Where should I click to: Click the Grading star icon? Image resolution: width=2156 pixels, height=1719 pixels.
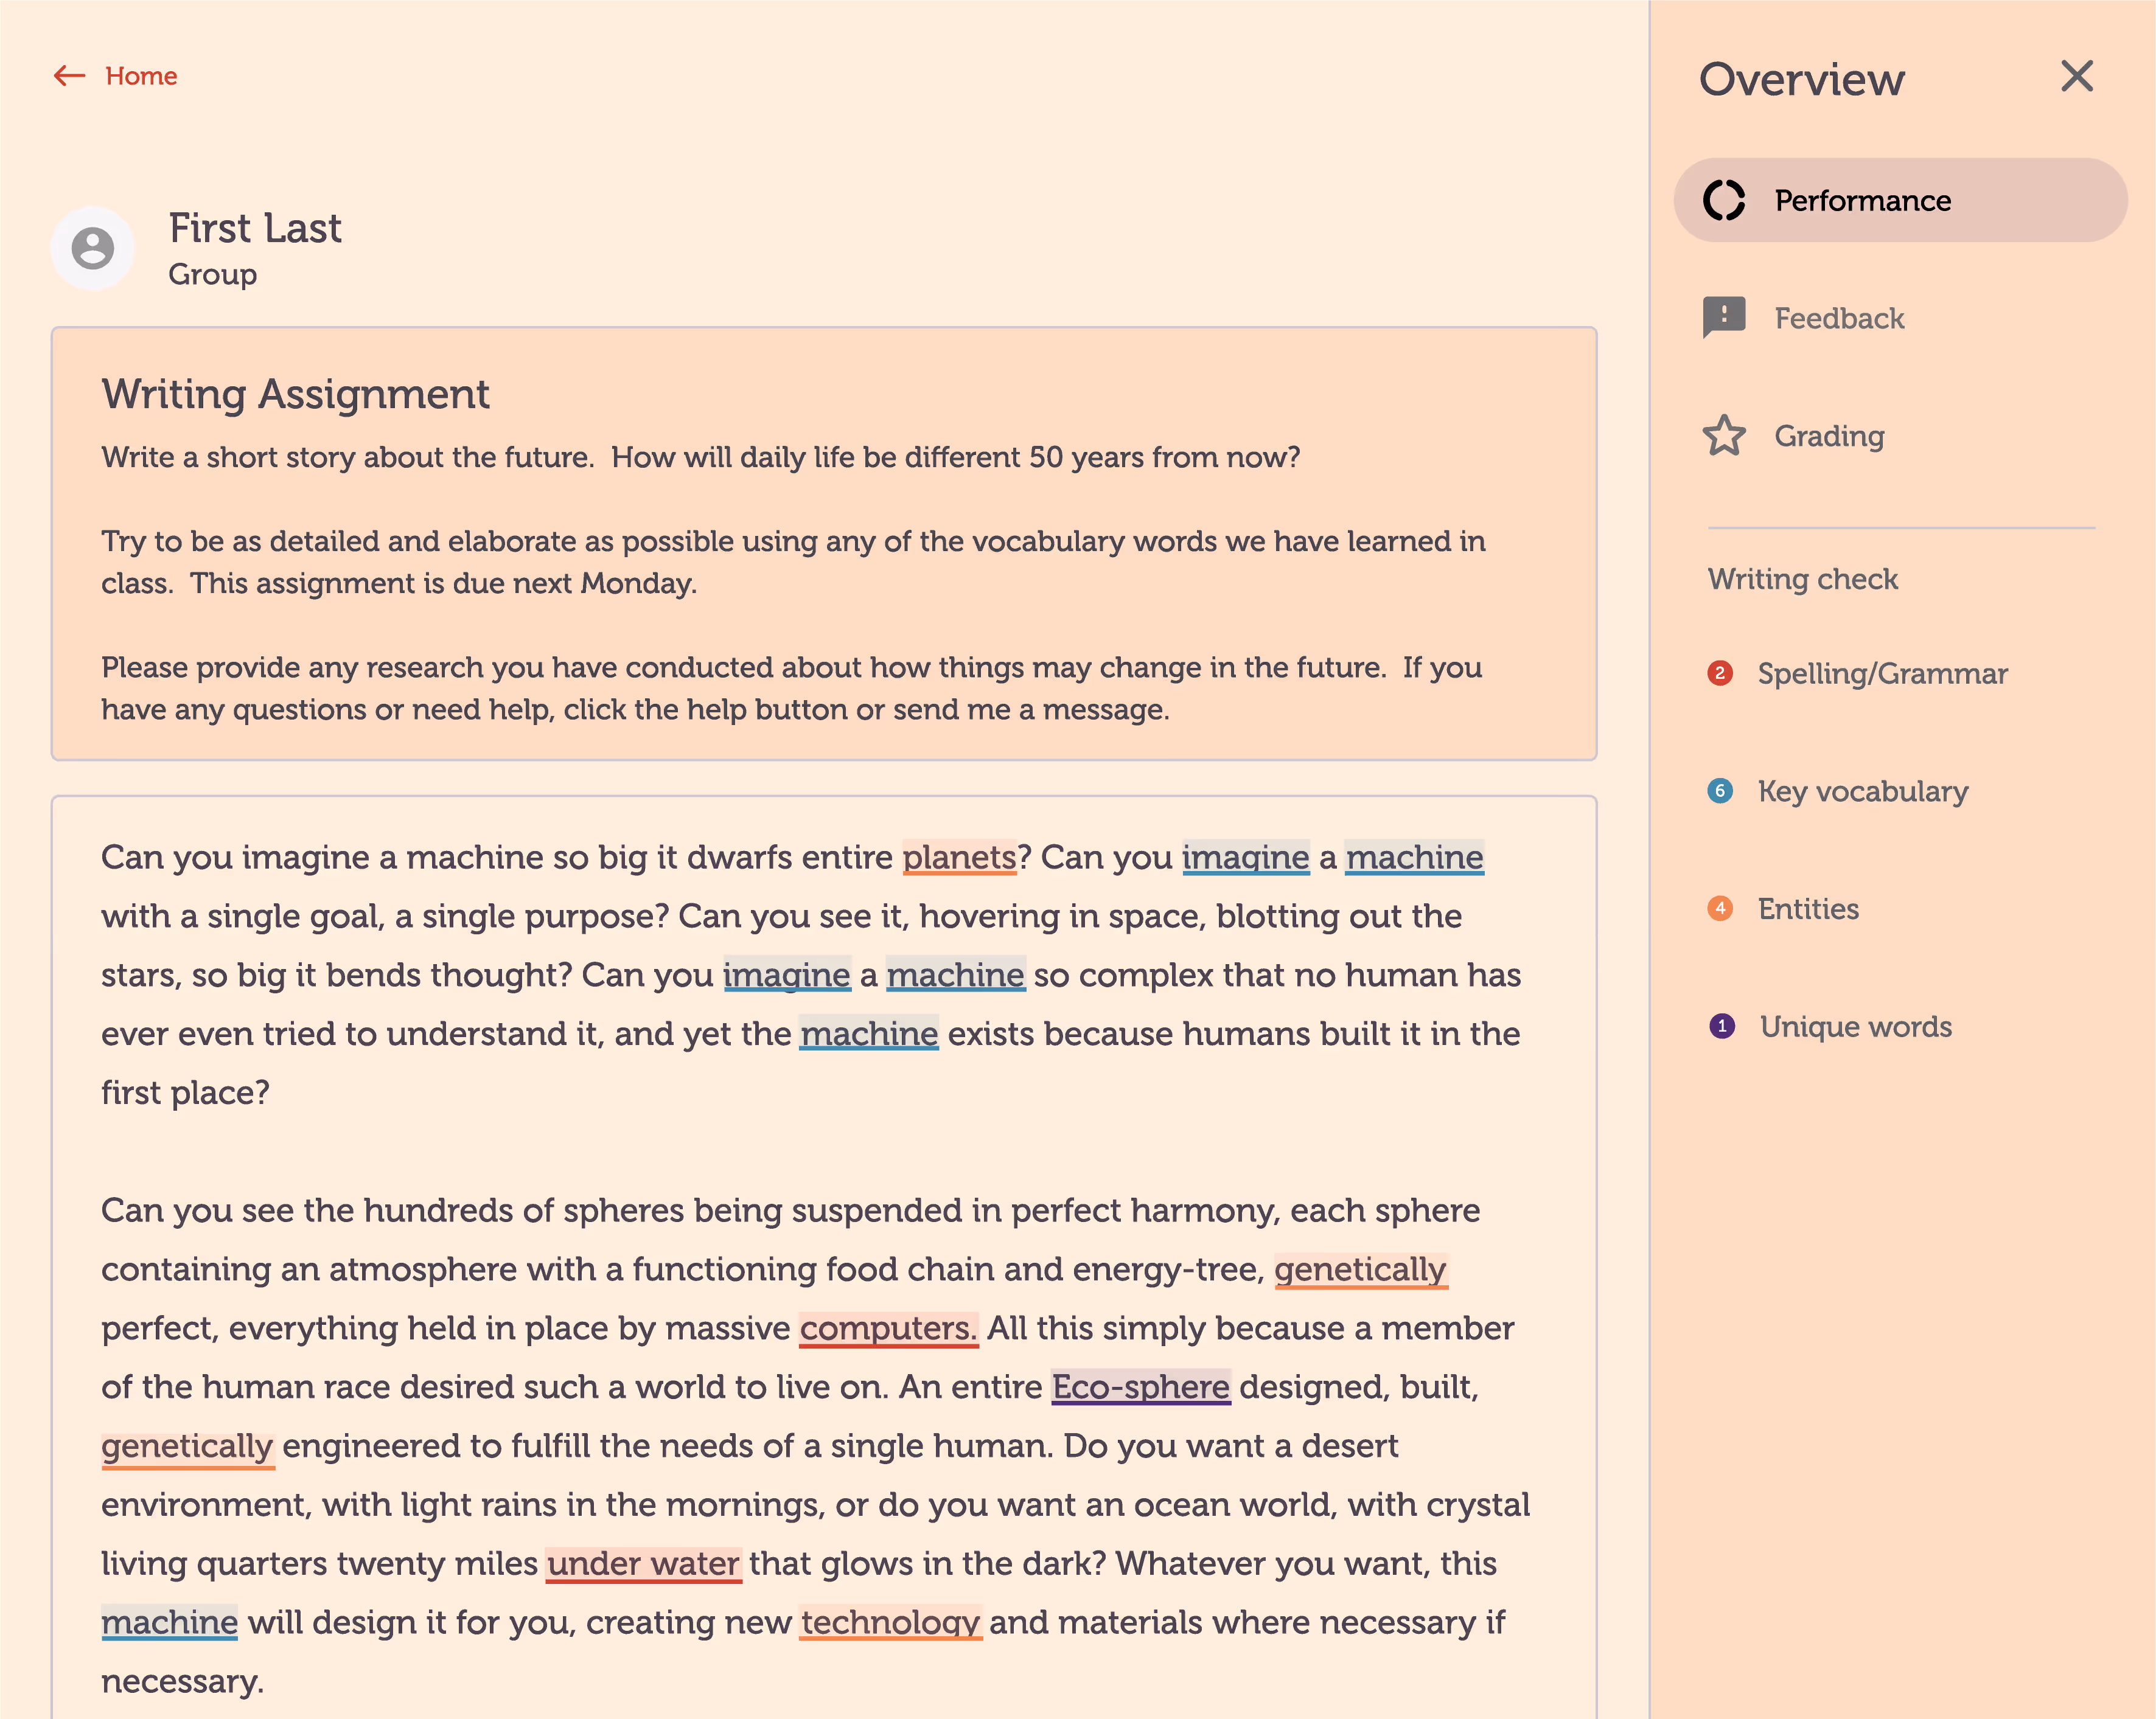pos(1724,436)
